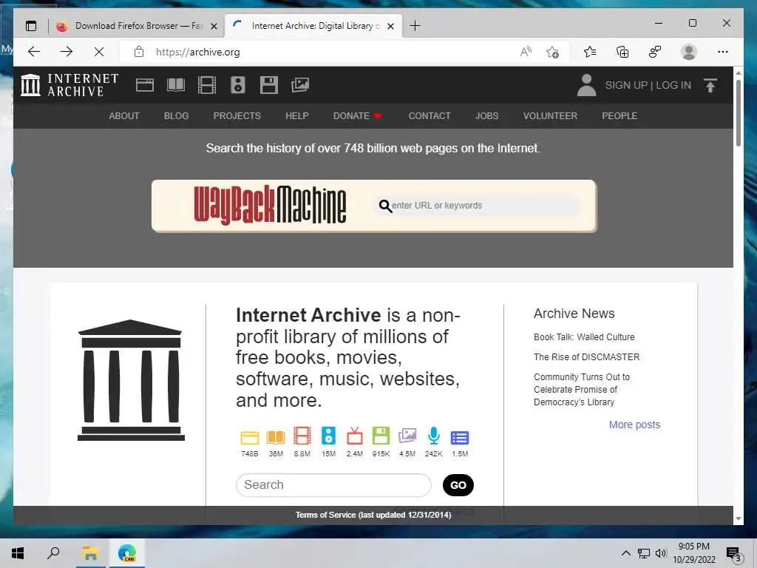Open the DONATE menu item

[x=357, y=116]
